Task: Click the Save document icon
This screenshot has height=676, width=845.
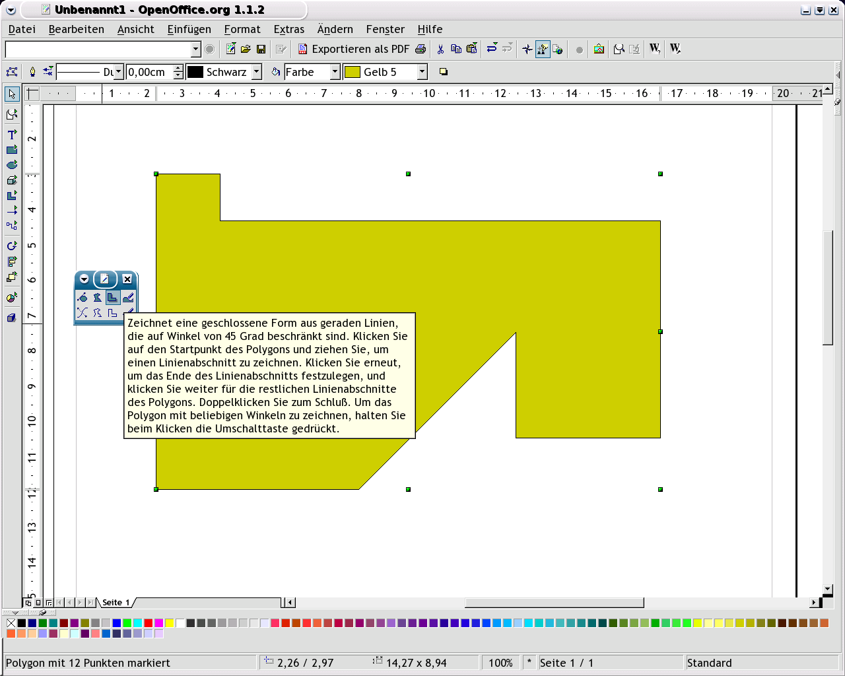Action: (261, 49)
